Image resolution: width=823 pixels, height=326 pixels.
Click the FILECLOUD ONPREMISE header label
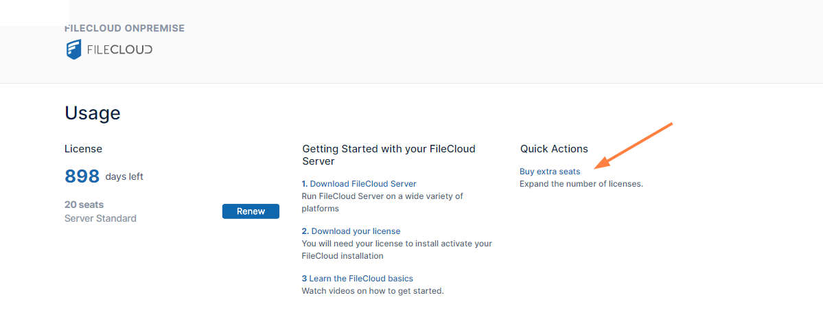124,29
